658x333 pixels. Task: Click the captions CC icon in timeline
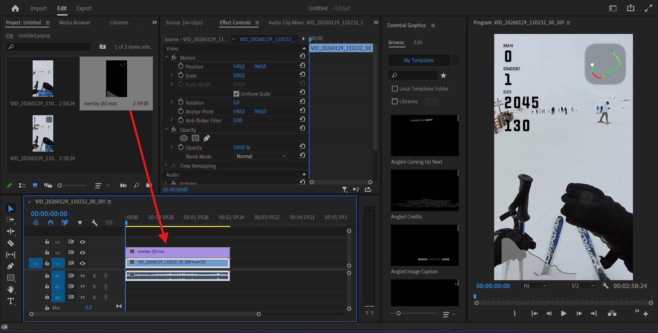[109, 223]
